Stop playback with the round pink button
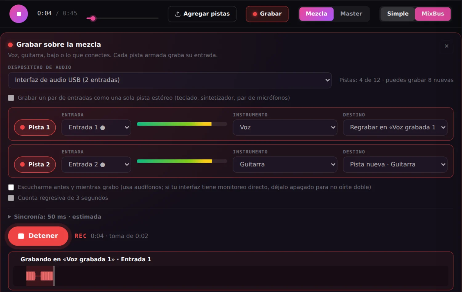 (18, 14)
